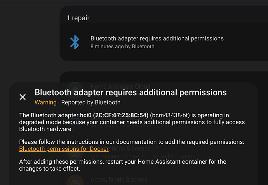268x185 pixels.
Task: Open the Automations & scenes settings entry
Action: 120,148
